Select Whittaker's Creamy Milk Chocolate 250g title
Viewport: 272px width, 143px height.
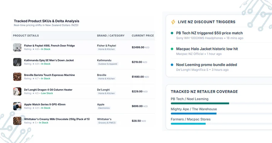pos(57,119)
